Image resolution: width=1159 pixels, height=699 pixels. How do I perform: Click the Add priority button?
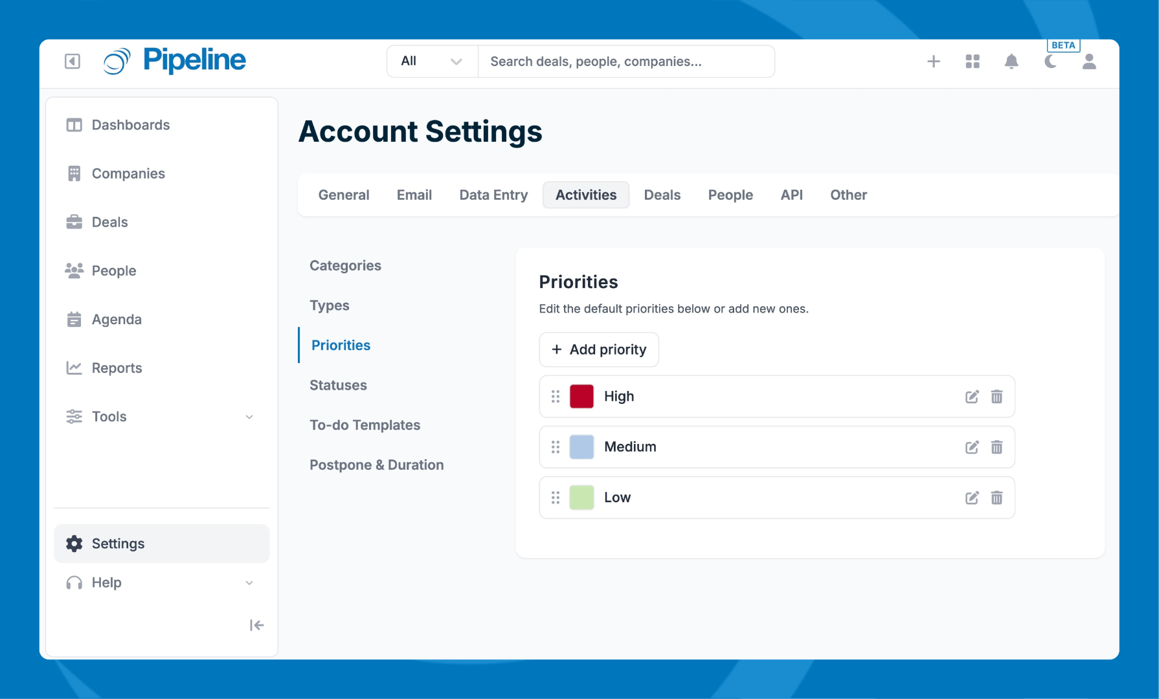click(598, 349)
